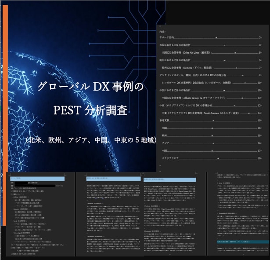270x260 pixels.
Task: Open the アジア DX市場分析 contents entry
Action: coord(210,75)
